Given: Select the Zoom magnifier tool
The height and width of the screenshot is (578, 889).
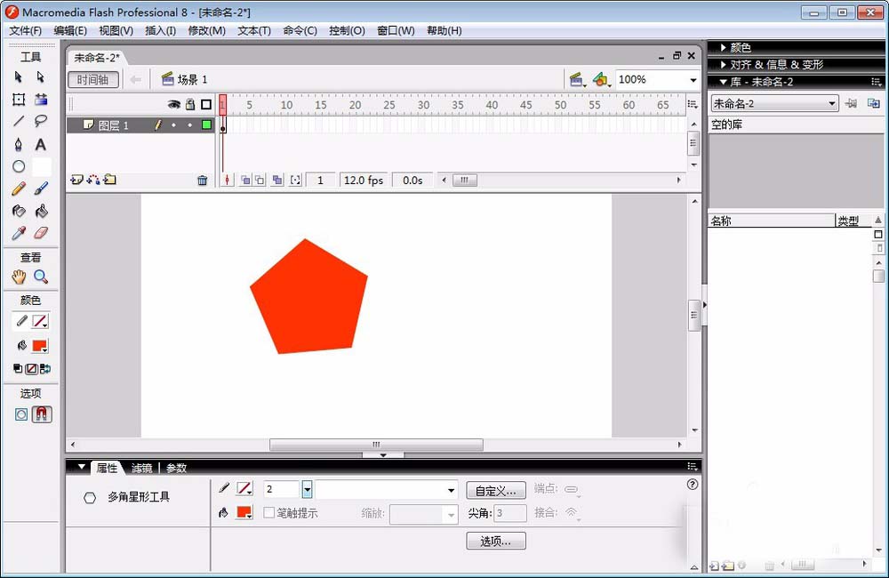Looking at the screenshot, I should click(x=40, y=277).
